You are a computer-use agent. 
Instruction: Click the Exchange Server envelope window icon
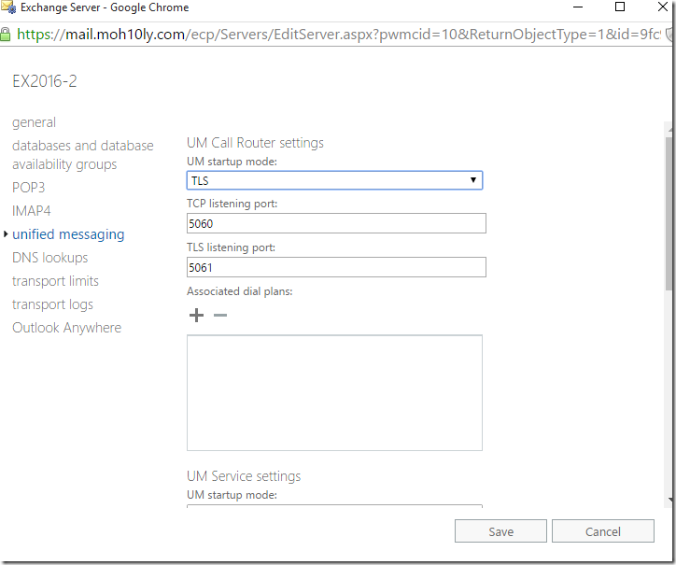(x=8, y=7)
